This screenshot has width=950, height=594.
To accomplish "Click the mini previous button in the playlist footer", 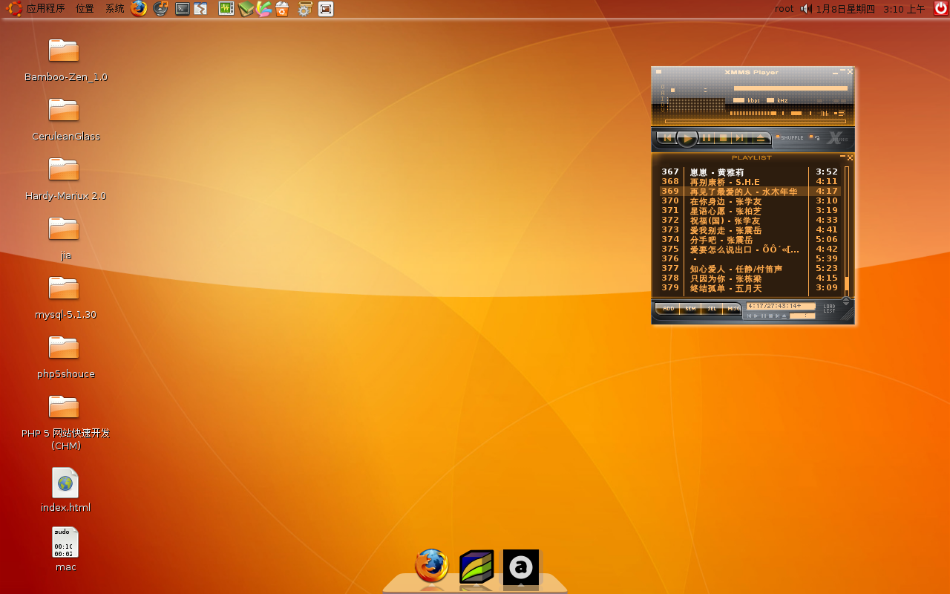I will pos(749,316).
